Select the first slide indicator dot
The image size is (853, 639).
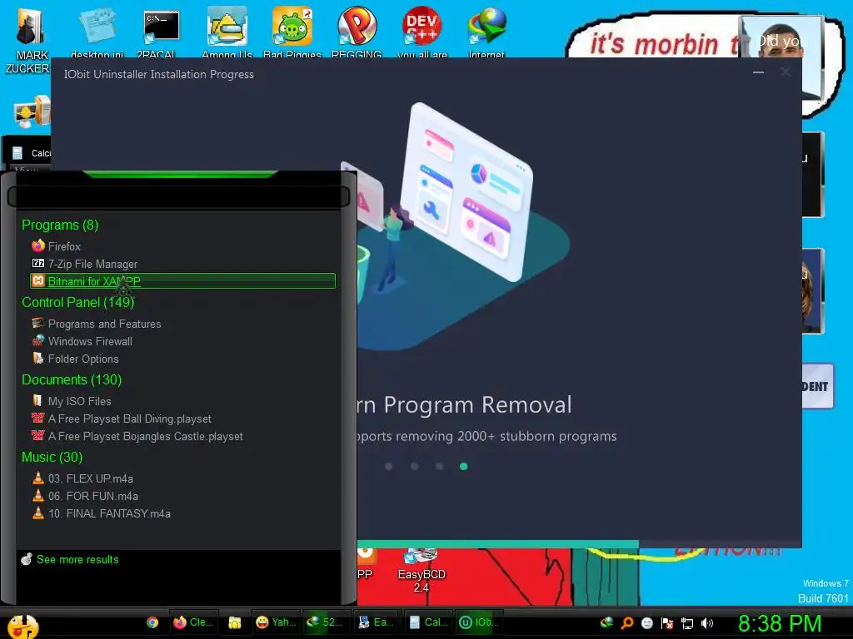388,466
